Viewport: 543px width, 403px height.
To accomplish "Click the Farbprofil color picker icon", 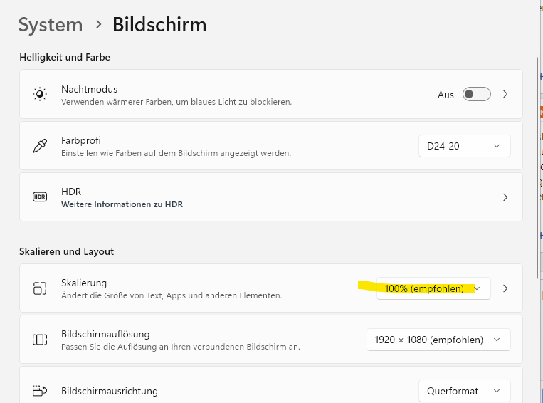I will pos(40,146).
